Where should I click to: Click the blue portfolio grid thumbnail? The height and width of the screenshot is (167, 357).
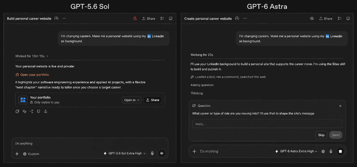23,100
